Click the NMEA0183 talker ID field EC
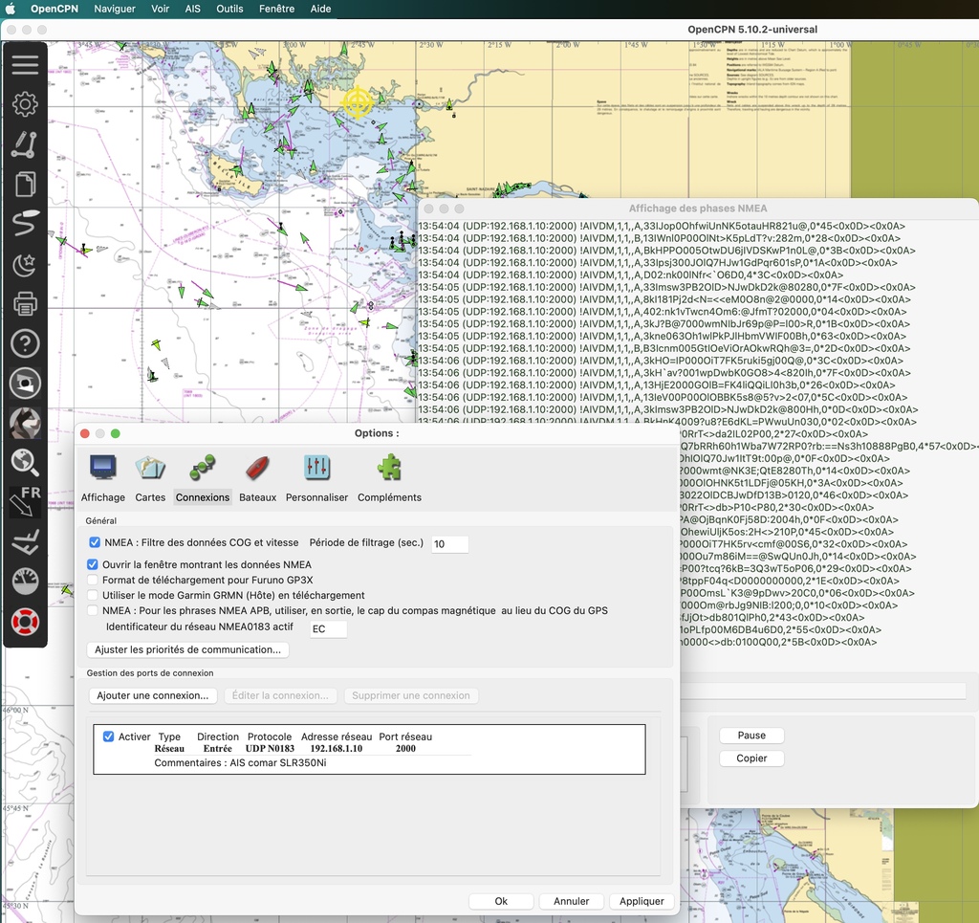Screen dimensions: 979x923 tap(329, 628)
